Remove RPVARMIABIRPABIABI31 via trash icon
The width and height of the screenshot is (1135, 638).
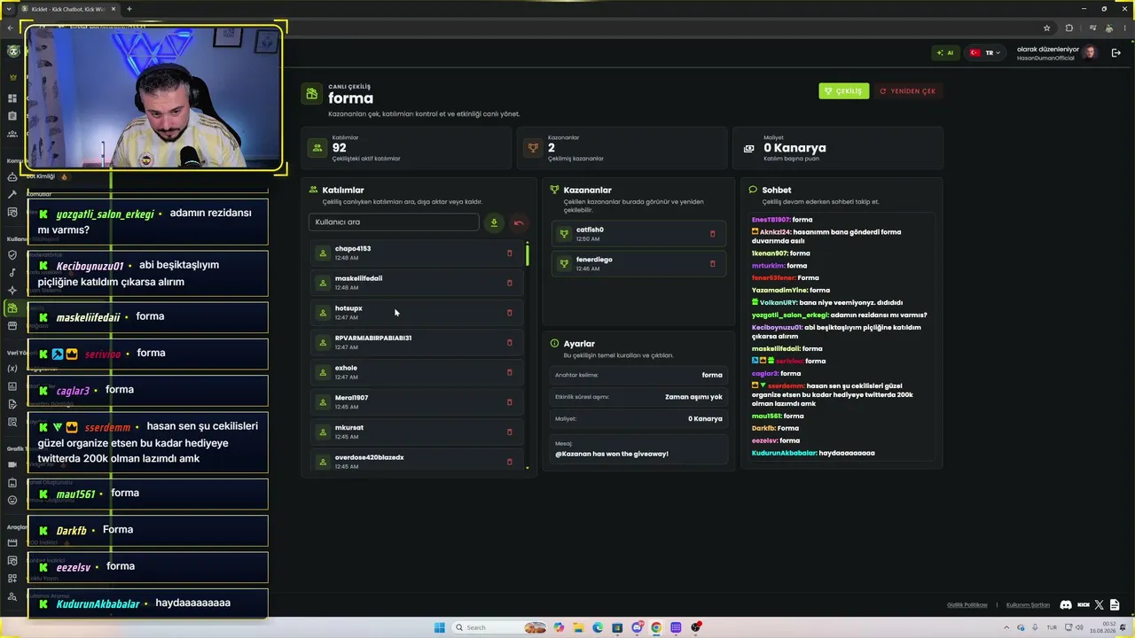tap(509, 343)
